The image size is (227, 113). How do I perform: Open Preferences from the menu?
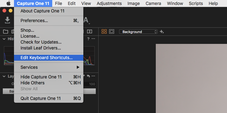point(49,21)
